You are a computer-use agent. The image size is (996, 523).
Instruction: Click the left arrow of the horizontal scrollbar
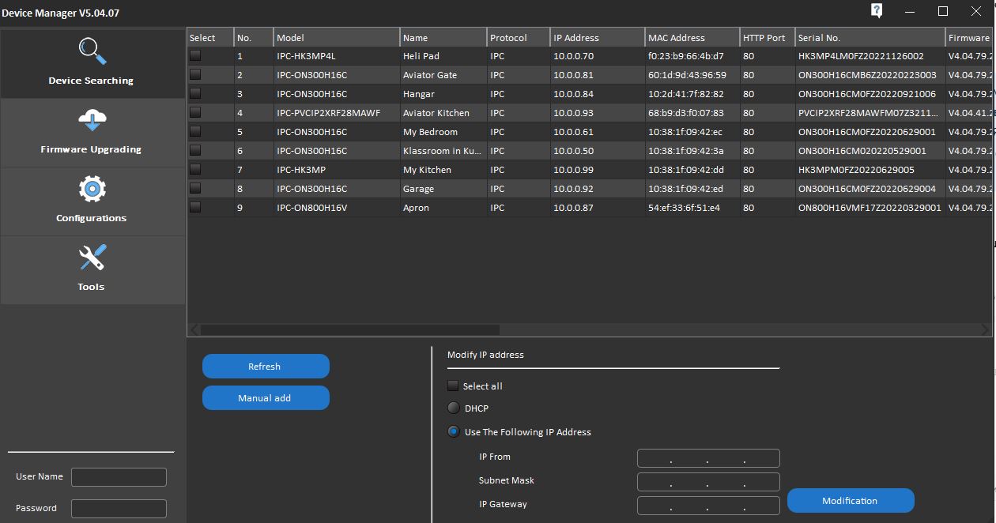(x=194, y=329)
